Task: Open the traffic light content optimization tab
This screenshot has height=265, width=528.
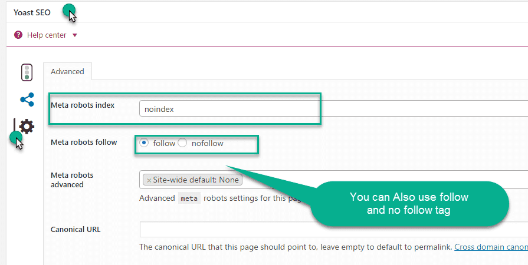Action: [27, 72]
